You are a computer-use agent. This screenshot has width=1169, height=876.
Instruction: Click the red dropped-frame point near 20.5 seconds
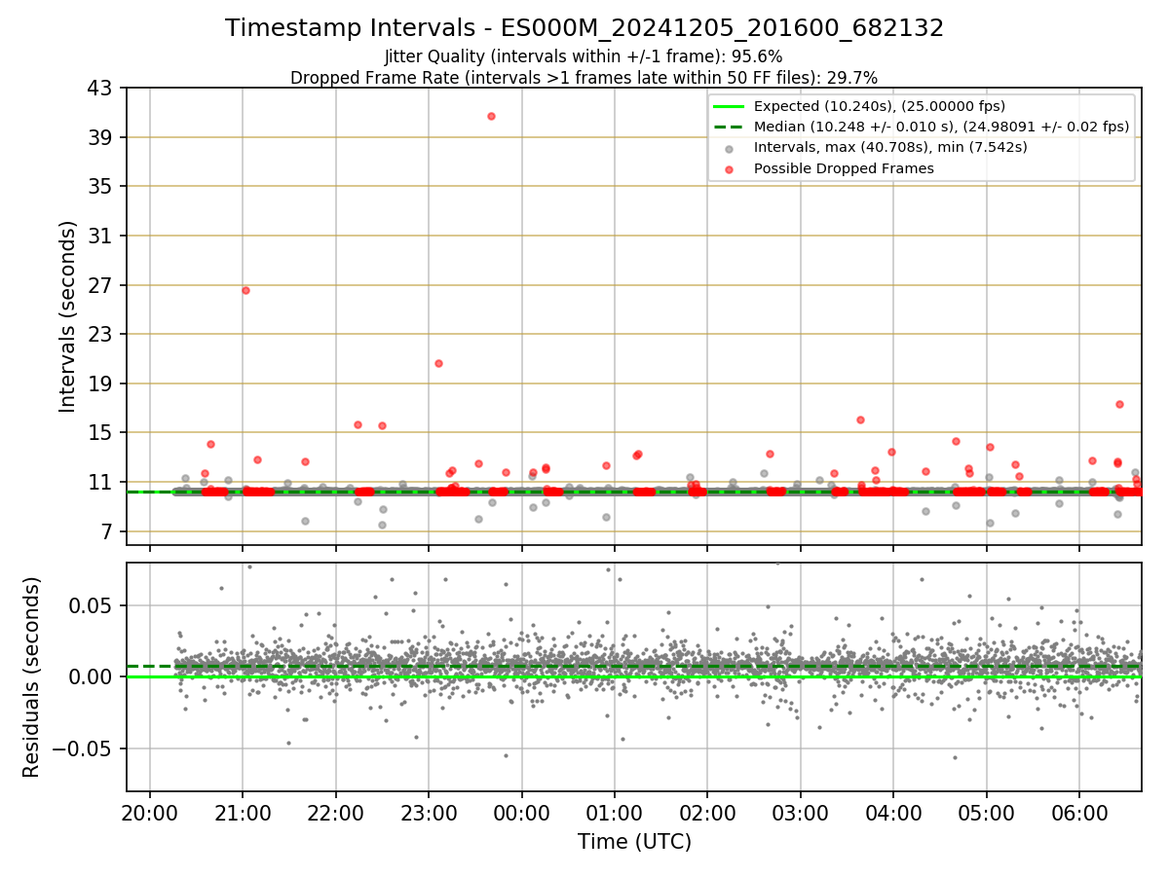coord(438,363)
